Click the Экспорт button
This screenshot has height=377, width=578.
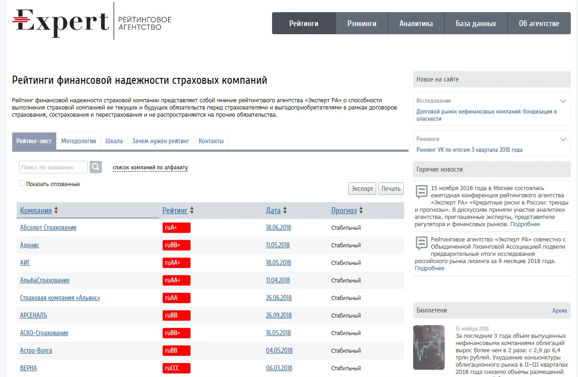362,189
